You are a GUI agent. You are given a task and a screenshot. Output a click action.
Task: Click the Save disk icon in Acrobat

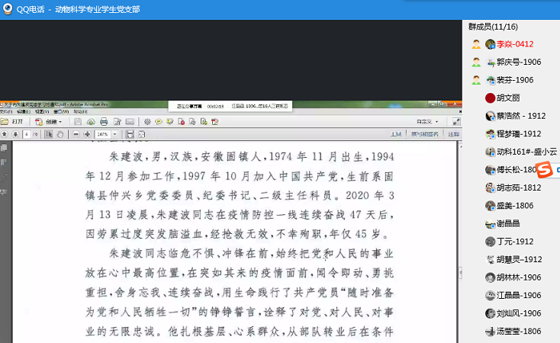pos(78,121)
